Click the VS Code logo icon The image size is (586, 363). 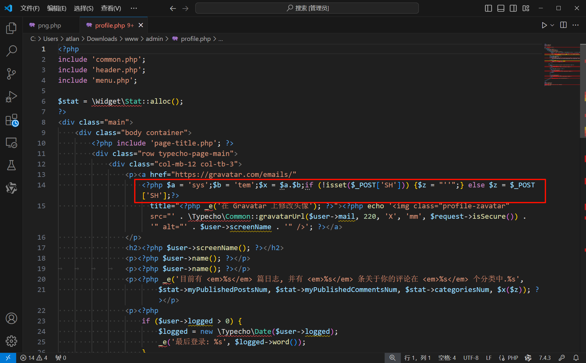pyautogui.click(x=8, y=8)
